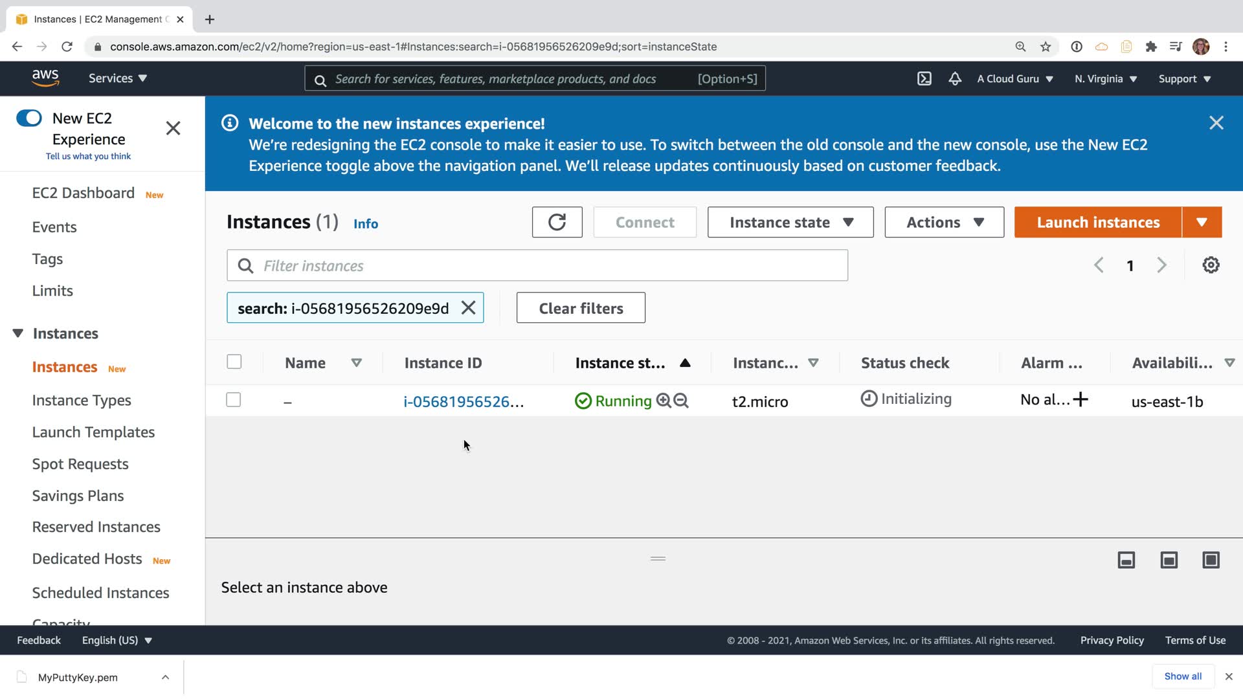The width and height of the screenshot is (1243, 699).
Task: Check the select-all instances header checkbox
Action: [x=234, y=362]
